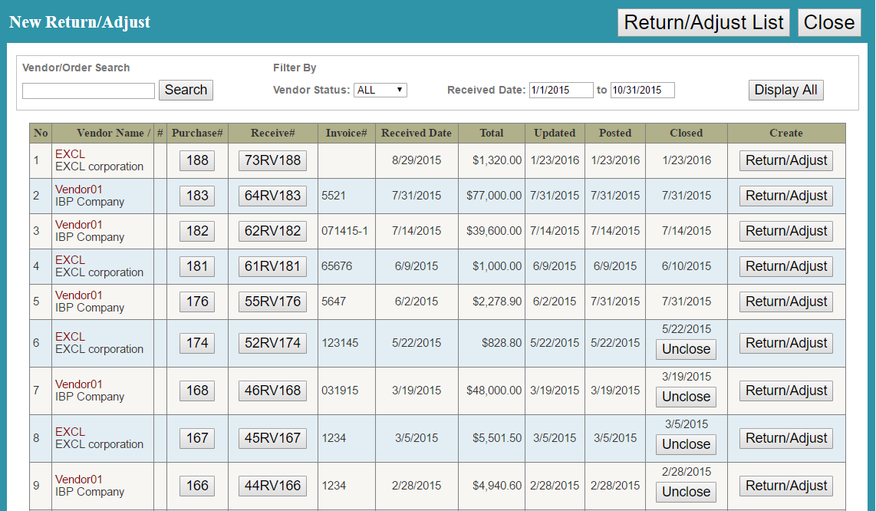Open receive record 64RV183

(x=272, y=196)
